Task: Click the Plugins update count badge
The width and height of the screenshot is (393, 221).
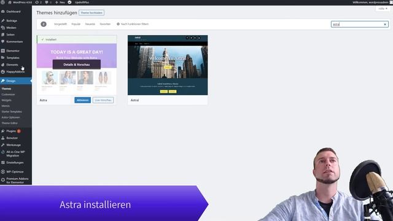Action: [19, 131]
